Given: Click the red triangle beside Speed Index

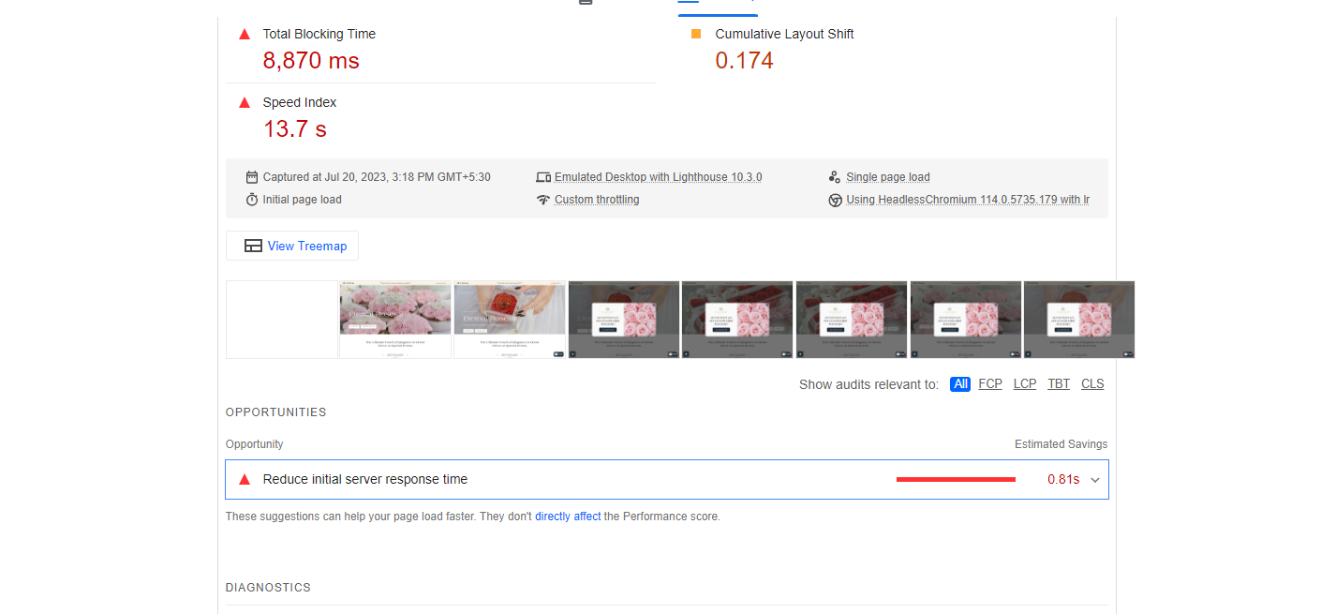Looking at the screenshot, I should pos(245,102).
